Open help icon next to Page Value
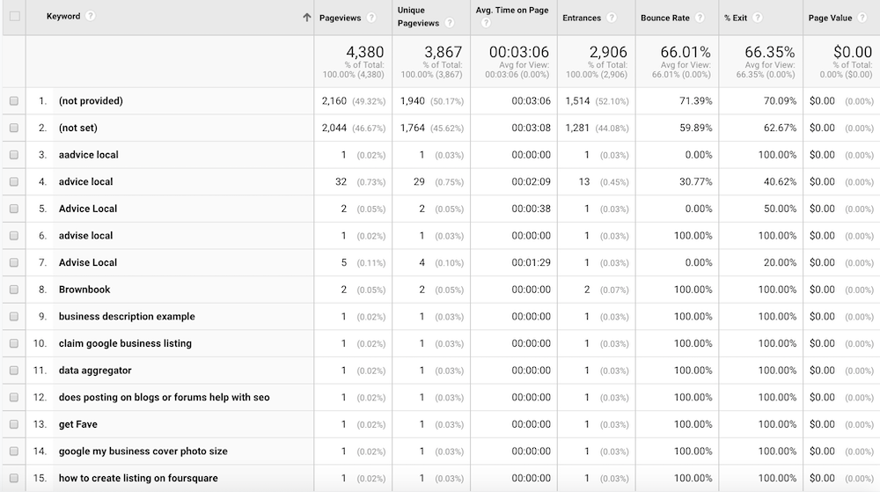The image size is (880, 492). point(862,18)
